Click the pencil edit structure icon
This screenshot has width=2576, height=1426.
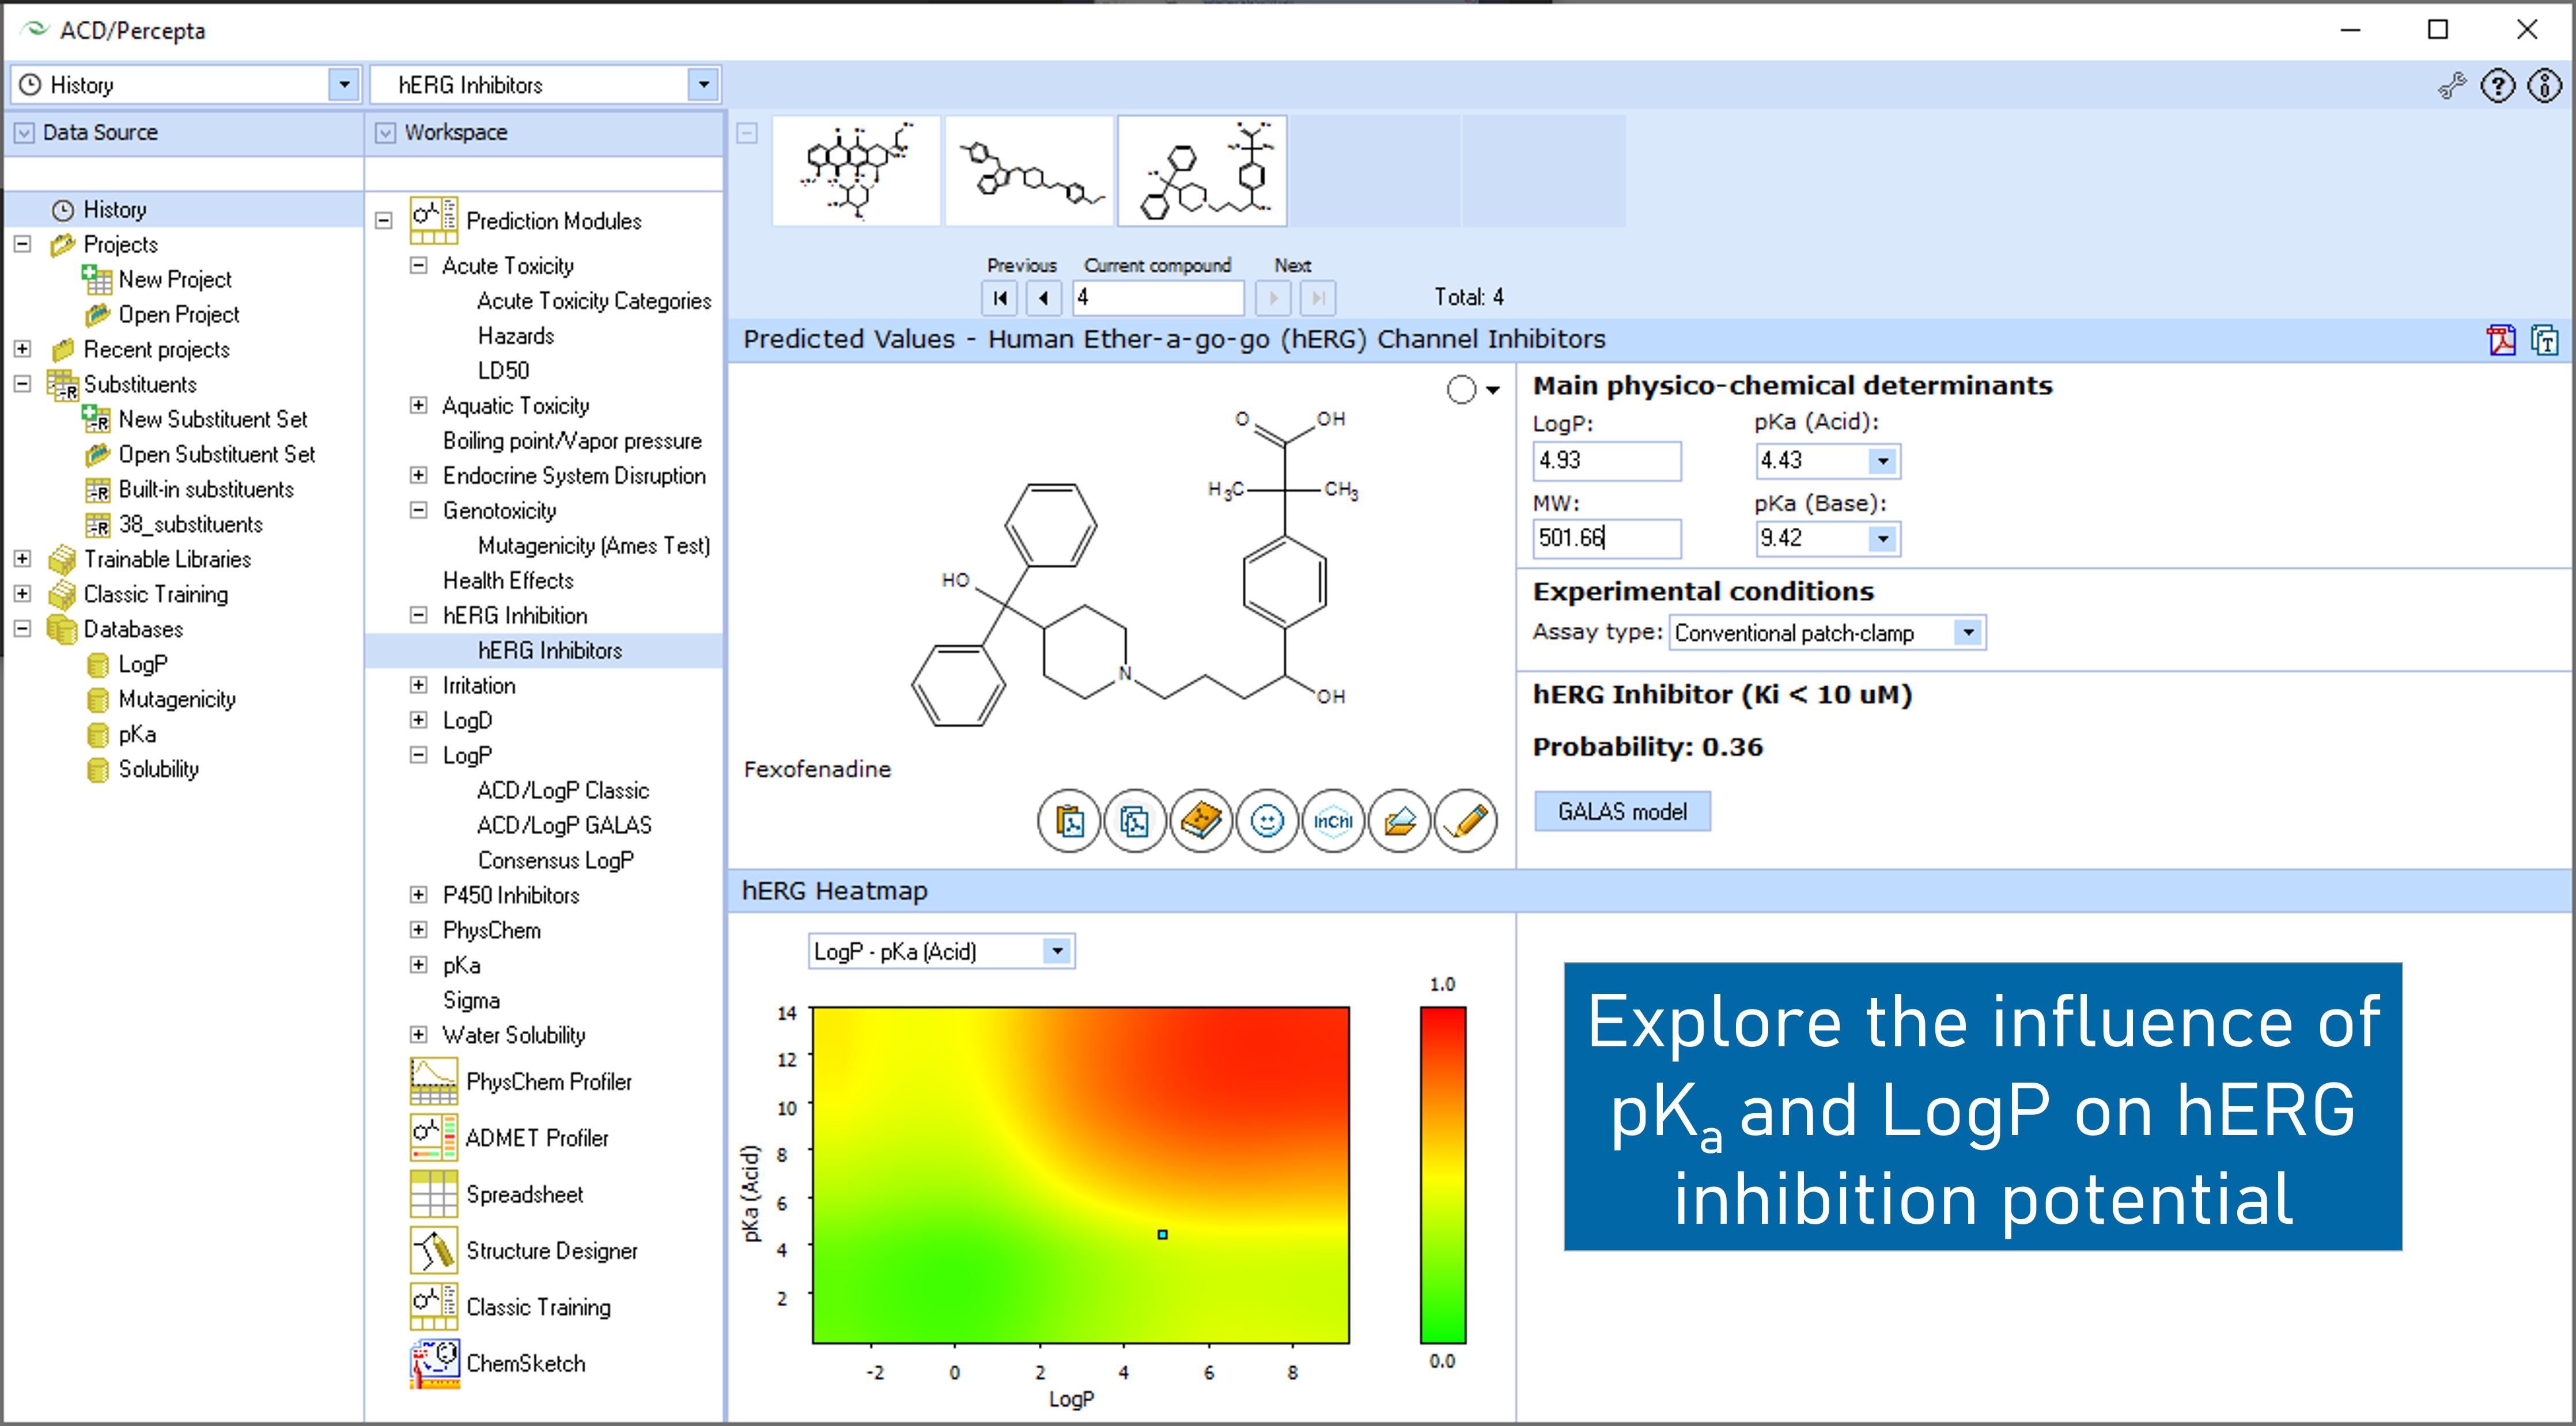tap(1465, 821)
